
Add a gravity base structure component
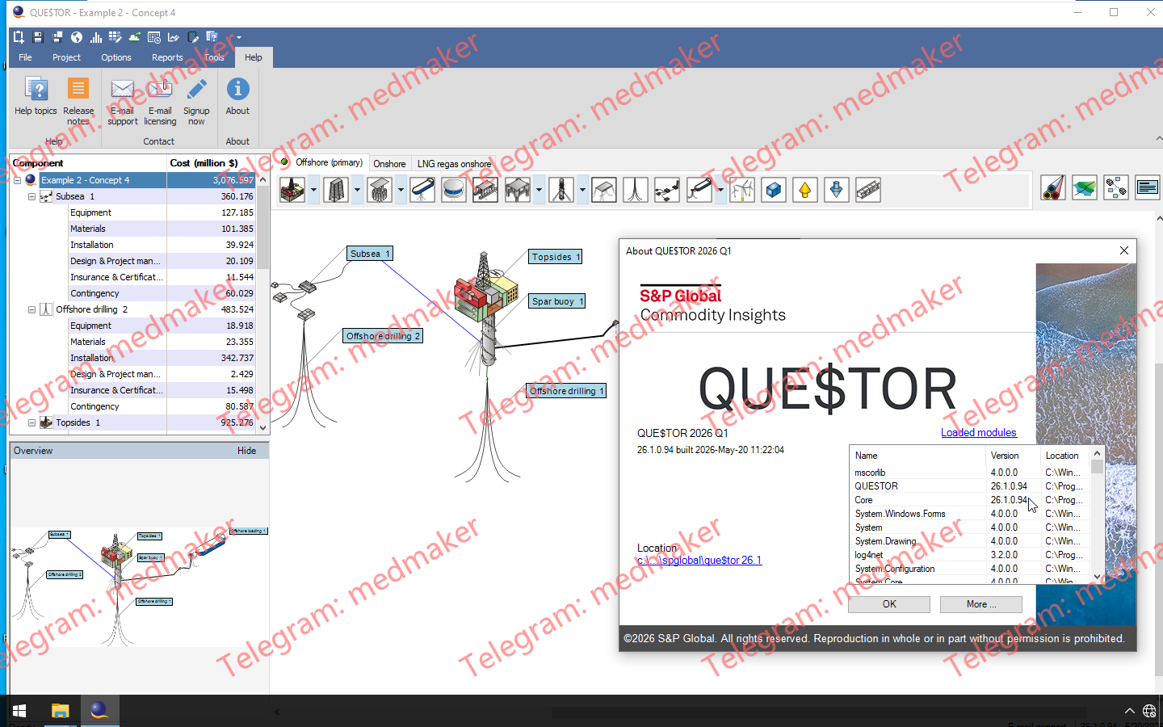380,190
